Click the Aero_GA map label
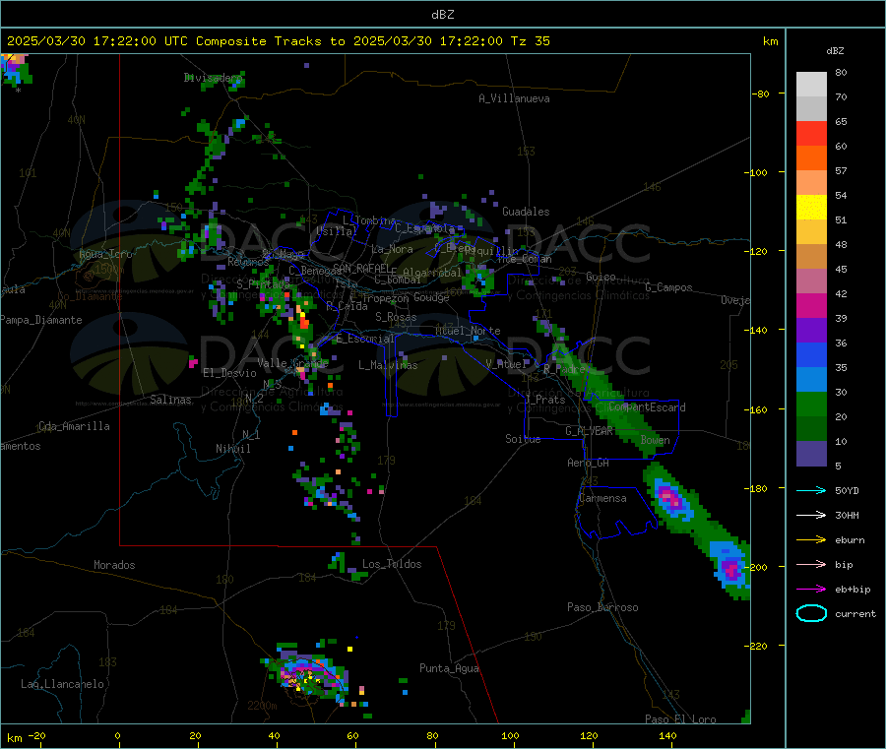The height and width of the screenshot is (749, 886). 588,464
